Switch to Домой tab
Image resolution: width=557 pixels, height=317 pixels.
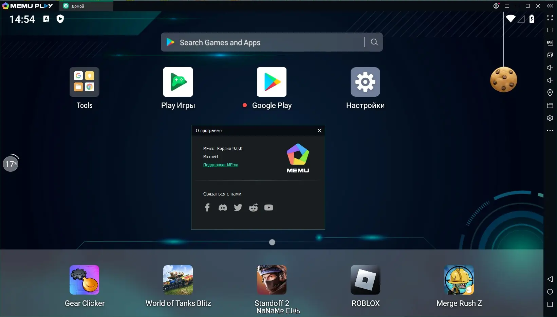pos(86,6)
